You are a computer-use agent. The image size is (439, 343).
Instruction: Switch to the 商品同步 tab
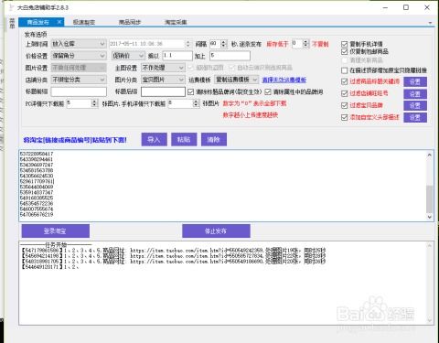[130, 22]
